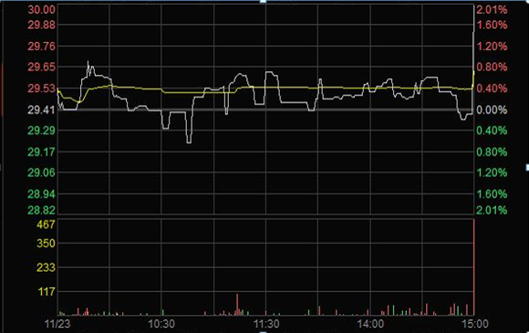This screenshot has height=333, width=529.
Task: Click the 29.41 baseline price label
Action: (x=41, y=109)
